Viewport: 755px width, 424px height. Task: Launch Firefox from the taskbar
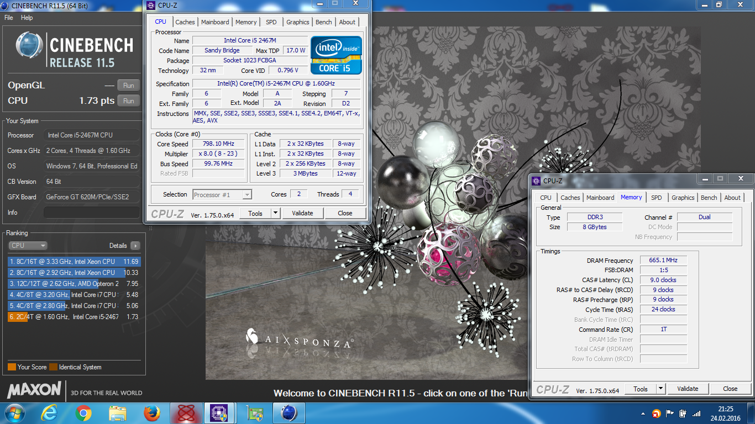tap(151, 413)
